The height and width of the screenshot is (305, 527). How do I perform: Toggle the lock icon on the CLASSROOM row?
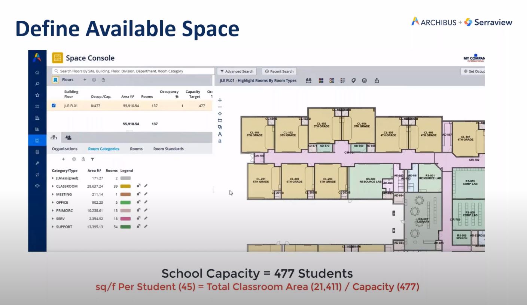[x=138, y=186]
